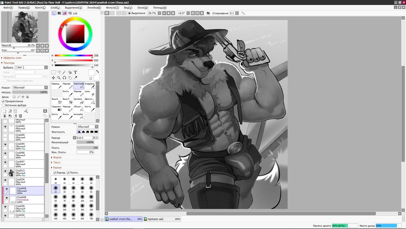The height and width of the screenshot is (229, 406).
Task: Uncheck the Прикрепление checkbox
Action: (3, 101)
